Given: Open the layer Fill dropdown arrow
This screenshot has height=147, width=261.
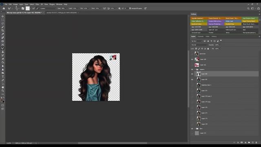Looking at the screenshot, I should pyautogui.click(x=220, y=49).
